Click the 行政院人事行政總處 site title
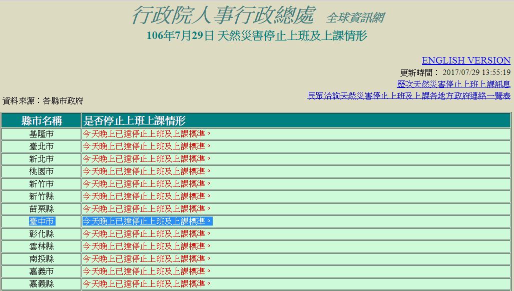 coord(224,15)
